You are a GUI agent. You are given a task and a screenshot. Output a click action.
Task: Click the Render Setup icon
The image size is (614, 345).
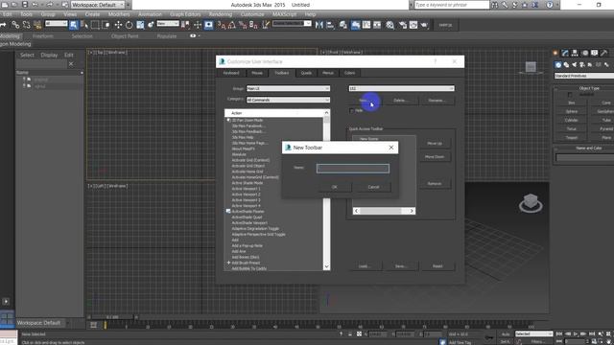(x=402, y=25)
